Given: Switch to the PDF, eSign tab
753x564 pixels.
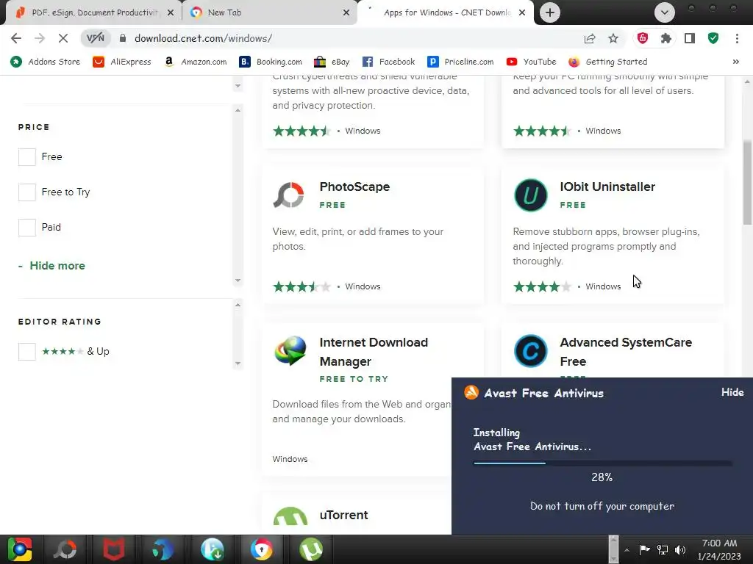Looking at the screenshot, I should (93, 12).
